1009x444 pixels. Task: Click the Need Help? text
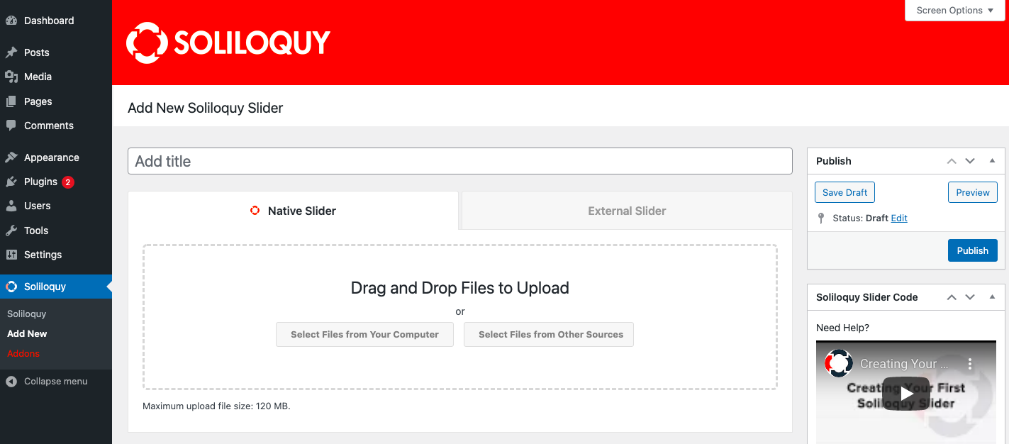(842, 328)
